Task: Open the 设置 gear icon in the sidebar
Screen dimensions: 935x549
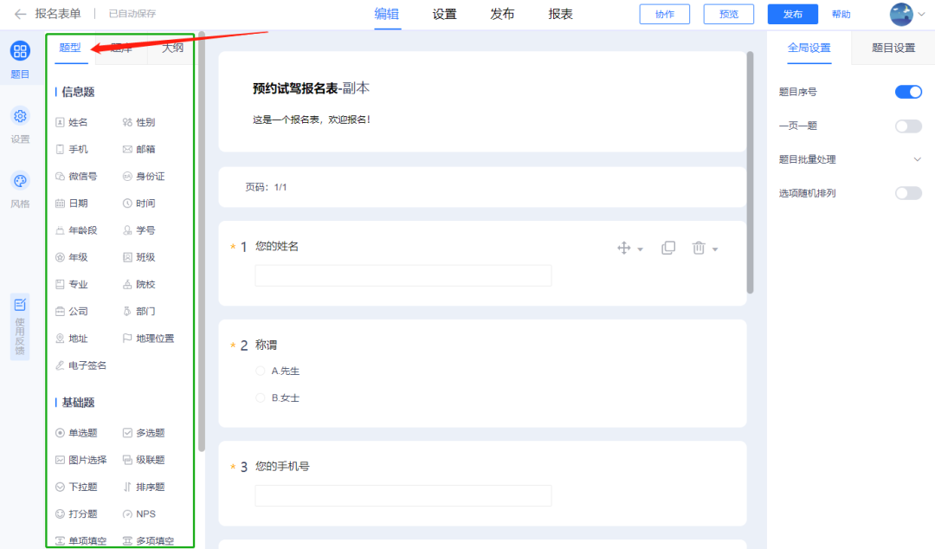Action: pyautogui.click(x=20, y=116)
